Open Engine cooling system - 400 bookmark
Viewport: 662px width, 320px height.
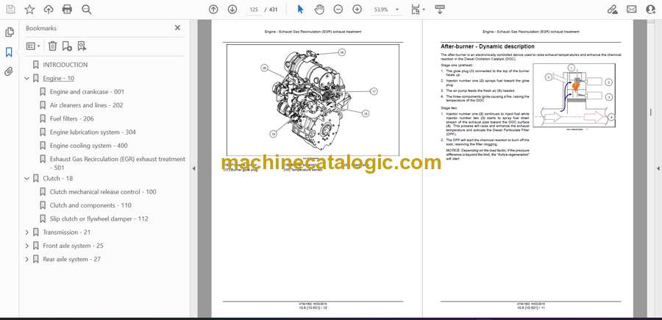89,146
